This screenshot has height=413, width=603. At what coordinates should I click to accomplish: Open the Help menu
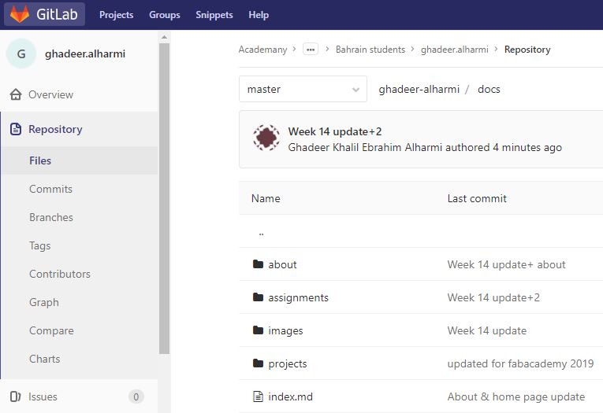(259, 15)
